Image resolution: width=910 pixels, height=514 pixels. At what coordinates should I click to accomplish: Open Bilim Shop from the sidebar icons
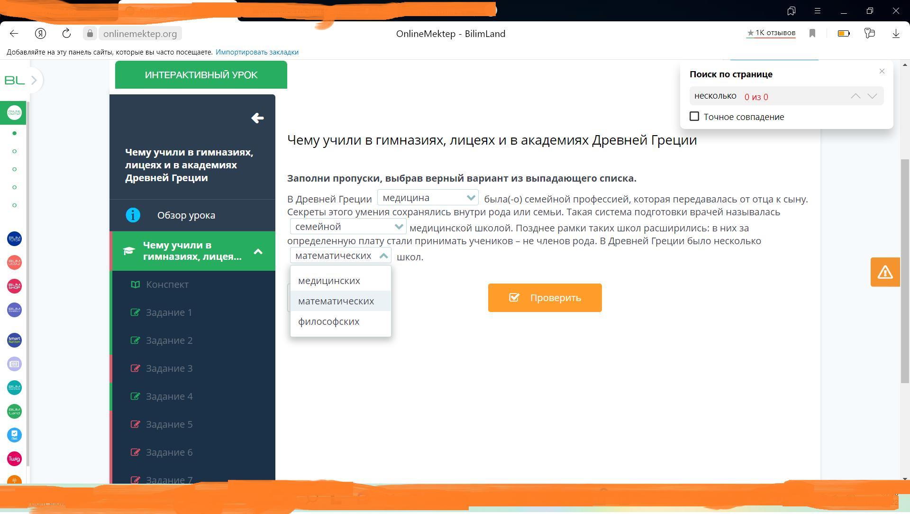[14, 286]
